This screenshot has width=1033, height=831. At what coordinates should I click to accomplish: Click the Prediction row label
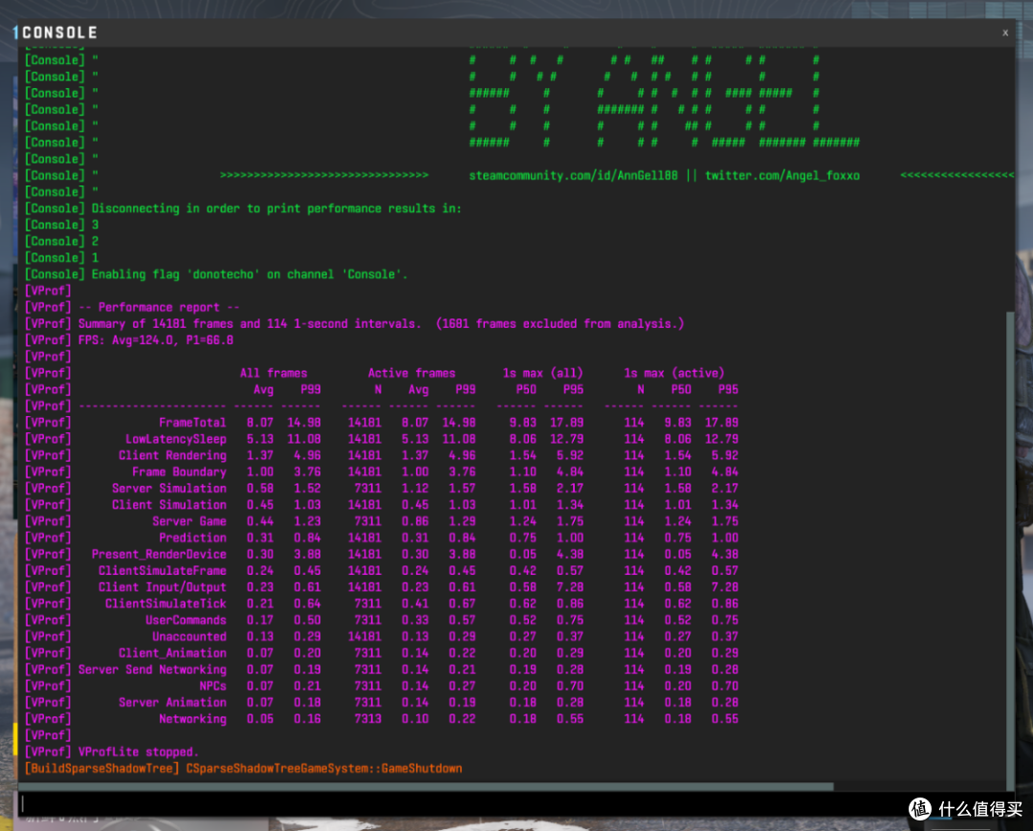(192, 538)
